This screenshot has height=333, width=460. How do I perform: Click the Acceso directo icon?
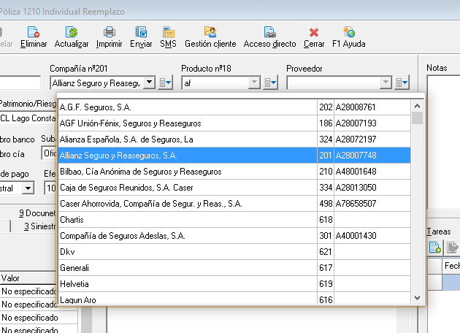click(x=269, y=32)
